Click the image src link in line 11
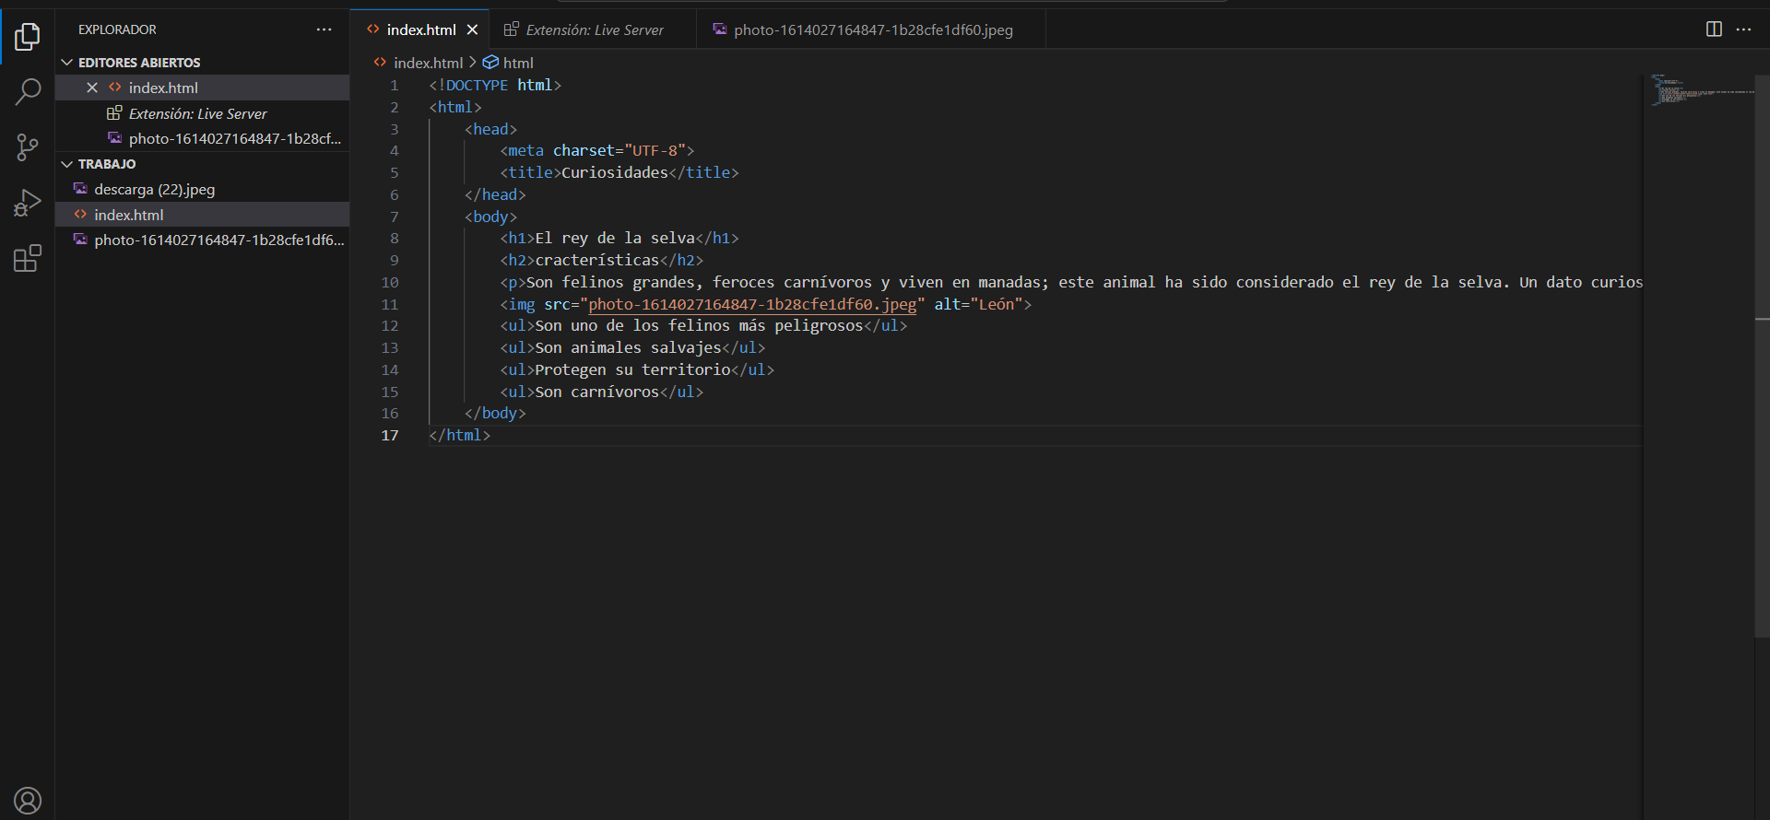 pyautogui.click(x=752, y=304)
